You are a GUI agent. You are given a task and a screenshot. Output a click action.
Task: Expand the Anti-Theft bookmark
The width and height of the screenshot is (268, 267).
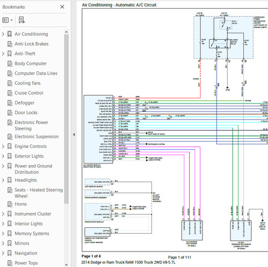tap(3, 54)
